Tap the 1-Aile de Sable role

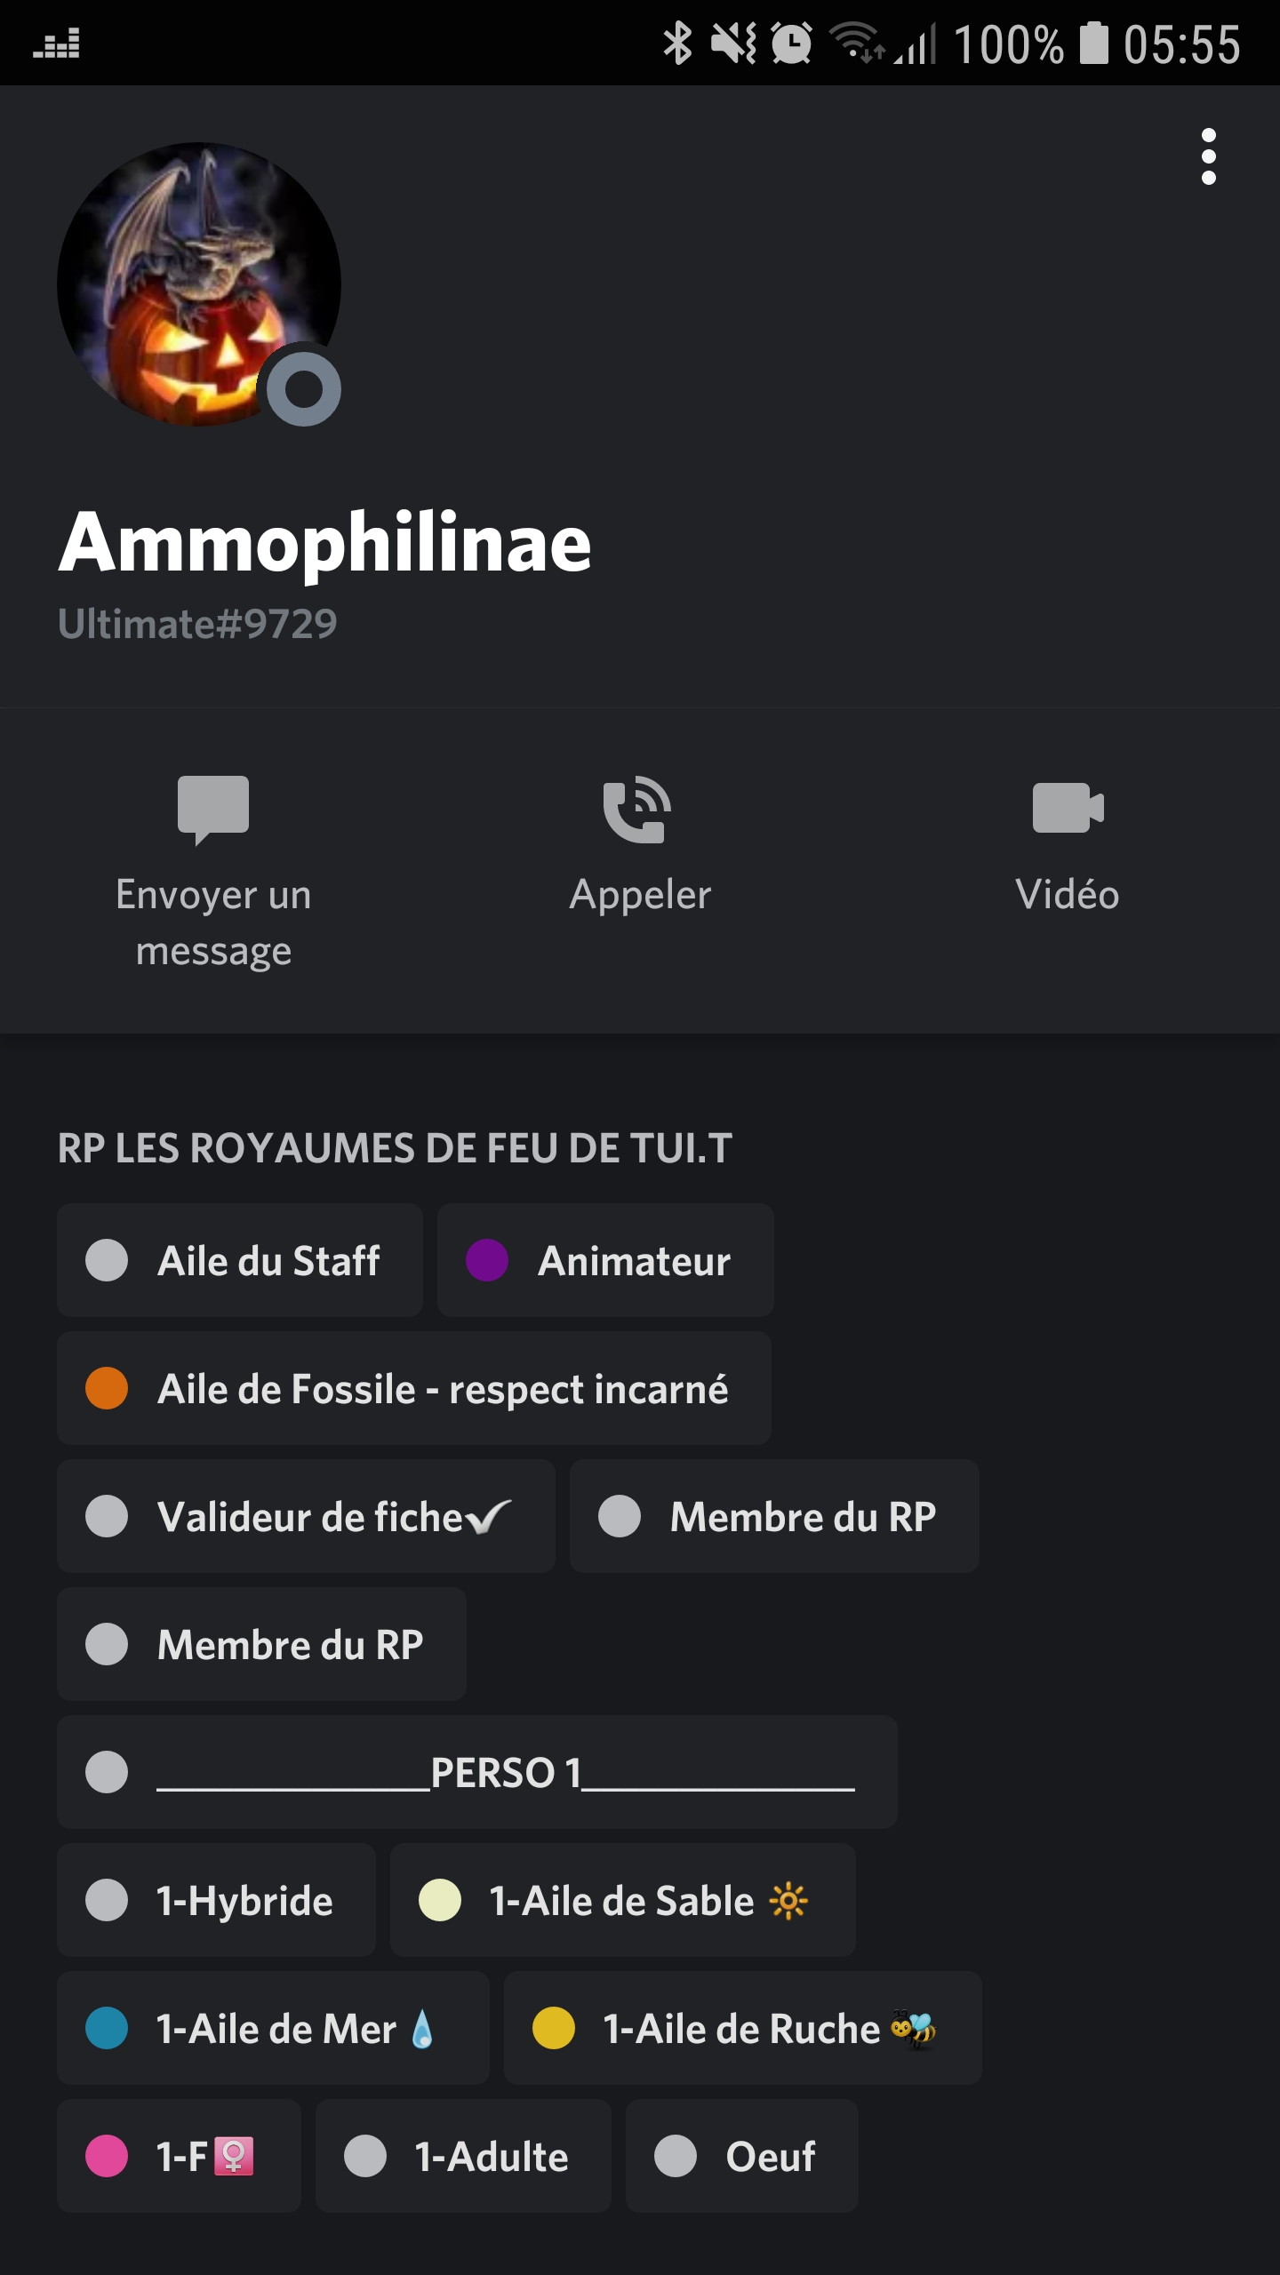[622, 1900]
